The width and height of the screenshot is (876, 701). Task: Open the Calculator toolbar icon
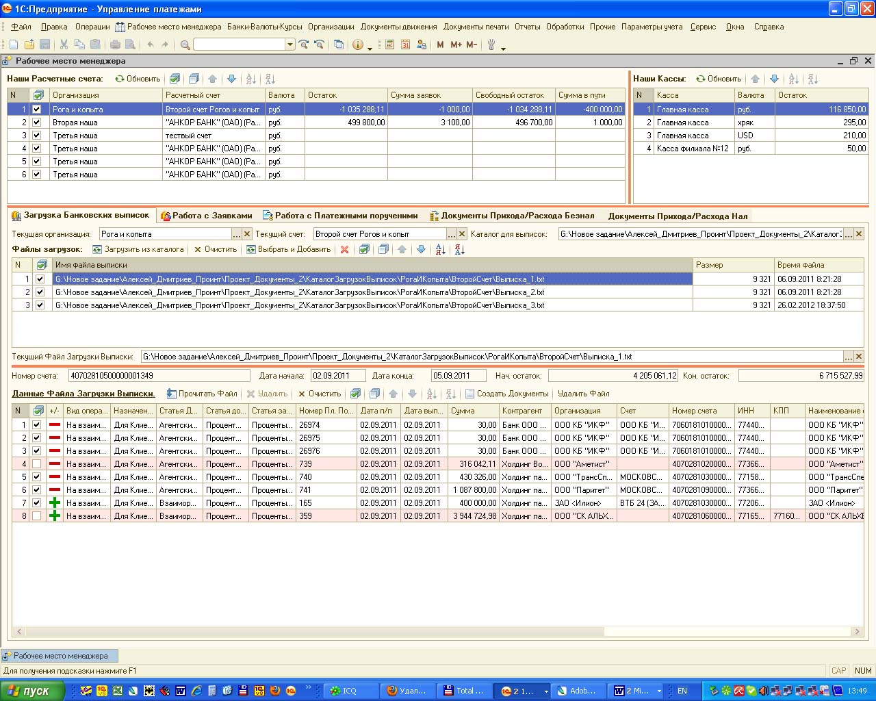coord(389,44)
